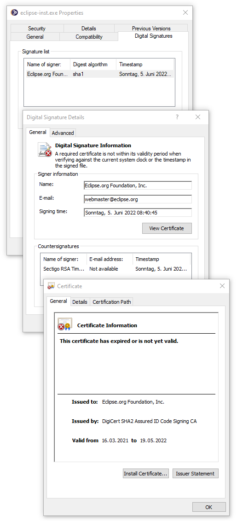Click the Eclipse icon in Properties title bar

tap(14, 12)
